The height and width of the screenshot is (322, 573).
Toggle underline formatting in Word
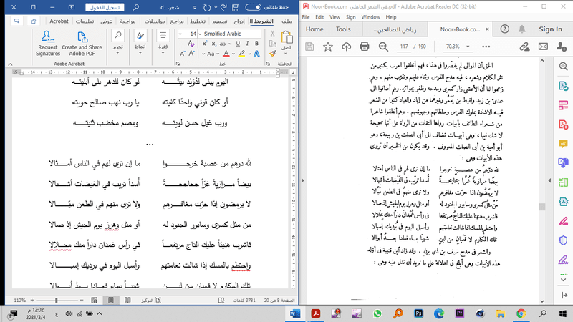point(238,44)
